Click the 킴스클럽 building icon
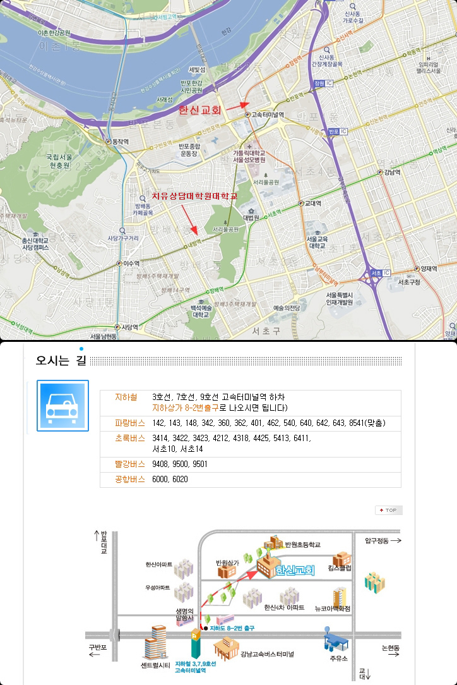This screenshot has height=685, width=457. point(341,559)
